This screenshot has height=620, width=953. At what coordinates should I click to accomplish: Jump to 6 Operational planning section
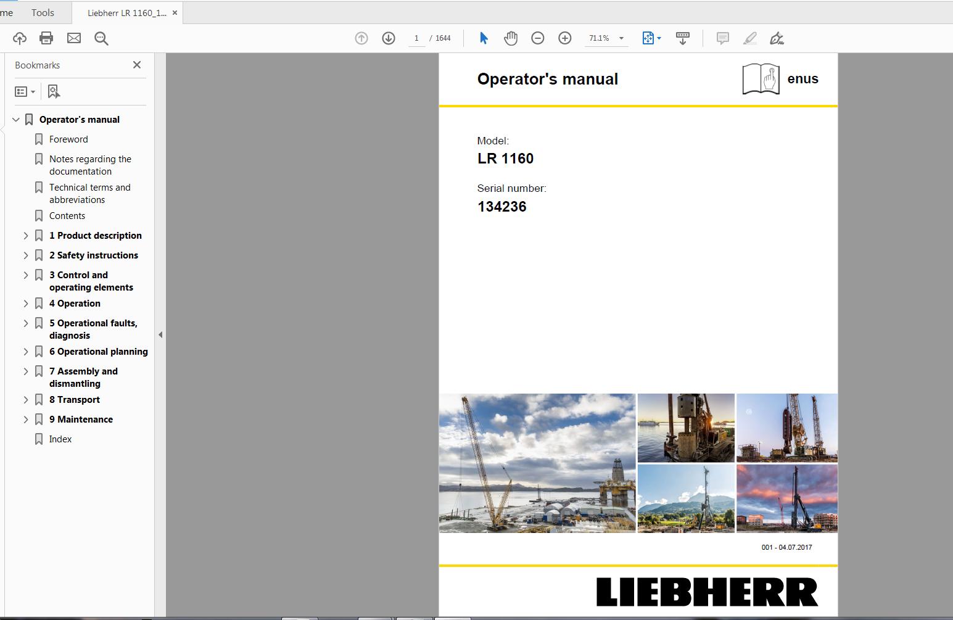99,352
